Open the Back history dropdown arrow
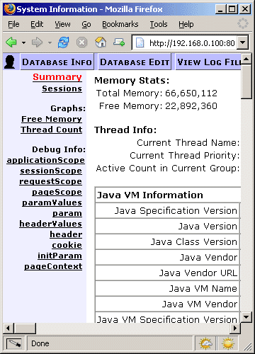The image size is (255, 354). click(x=23, y=43)
